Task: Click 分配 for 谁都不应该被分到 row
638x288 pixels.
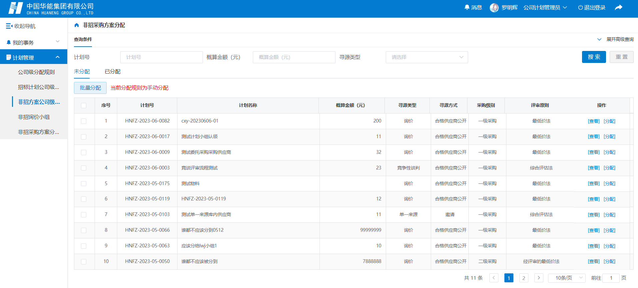Action: [609, 261]
